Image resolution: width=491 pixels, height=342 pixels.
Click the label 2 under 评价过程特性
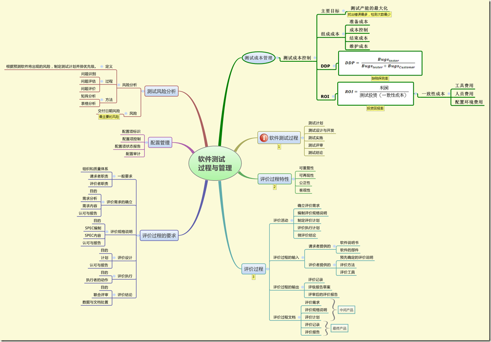coord(275,187)
